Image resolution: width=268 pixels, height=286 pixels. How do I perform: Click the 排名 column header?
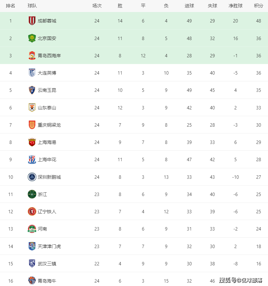[10, 6]
